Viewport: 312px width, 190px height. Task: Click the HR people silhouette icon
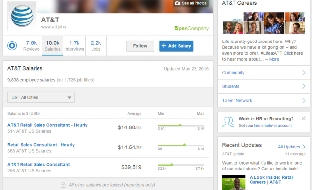[228, 122]
